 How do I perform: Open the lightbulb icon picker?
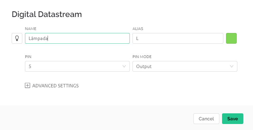[x=17, y=38]
